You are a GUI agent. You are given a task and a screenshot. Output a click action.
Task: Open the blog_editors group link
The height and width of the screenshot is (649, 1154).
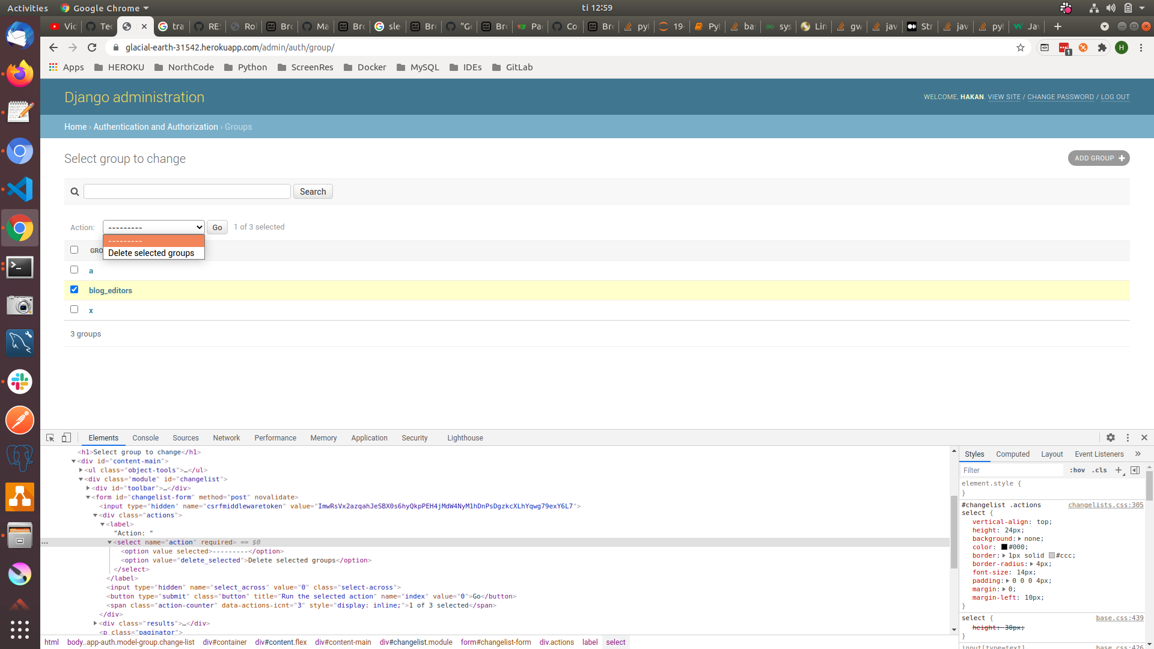click(111, 290)
